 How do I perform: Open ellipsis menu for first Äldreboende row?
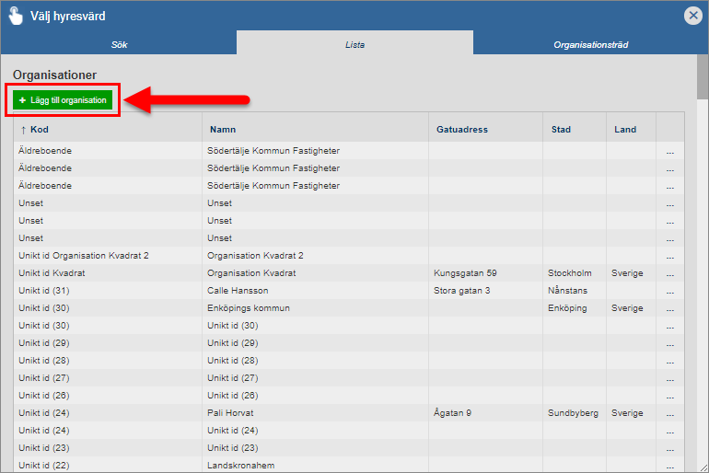point(670,151)
